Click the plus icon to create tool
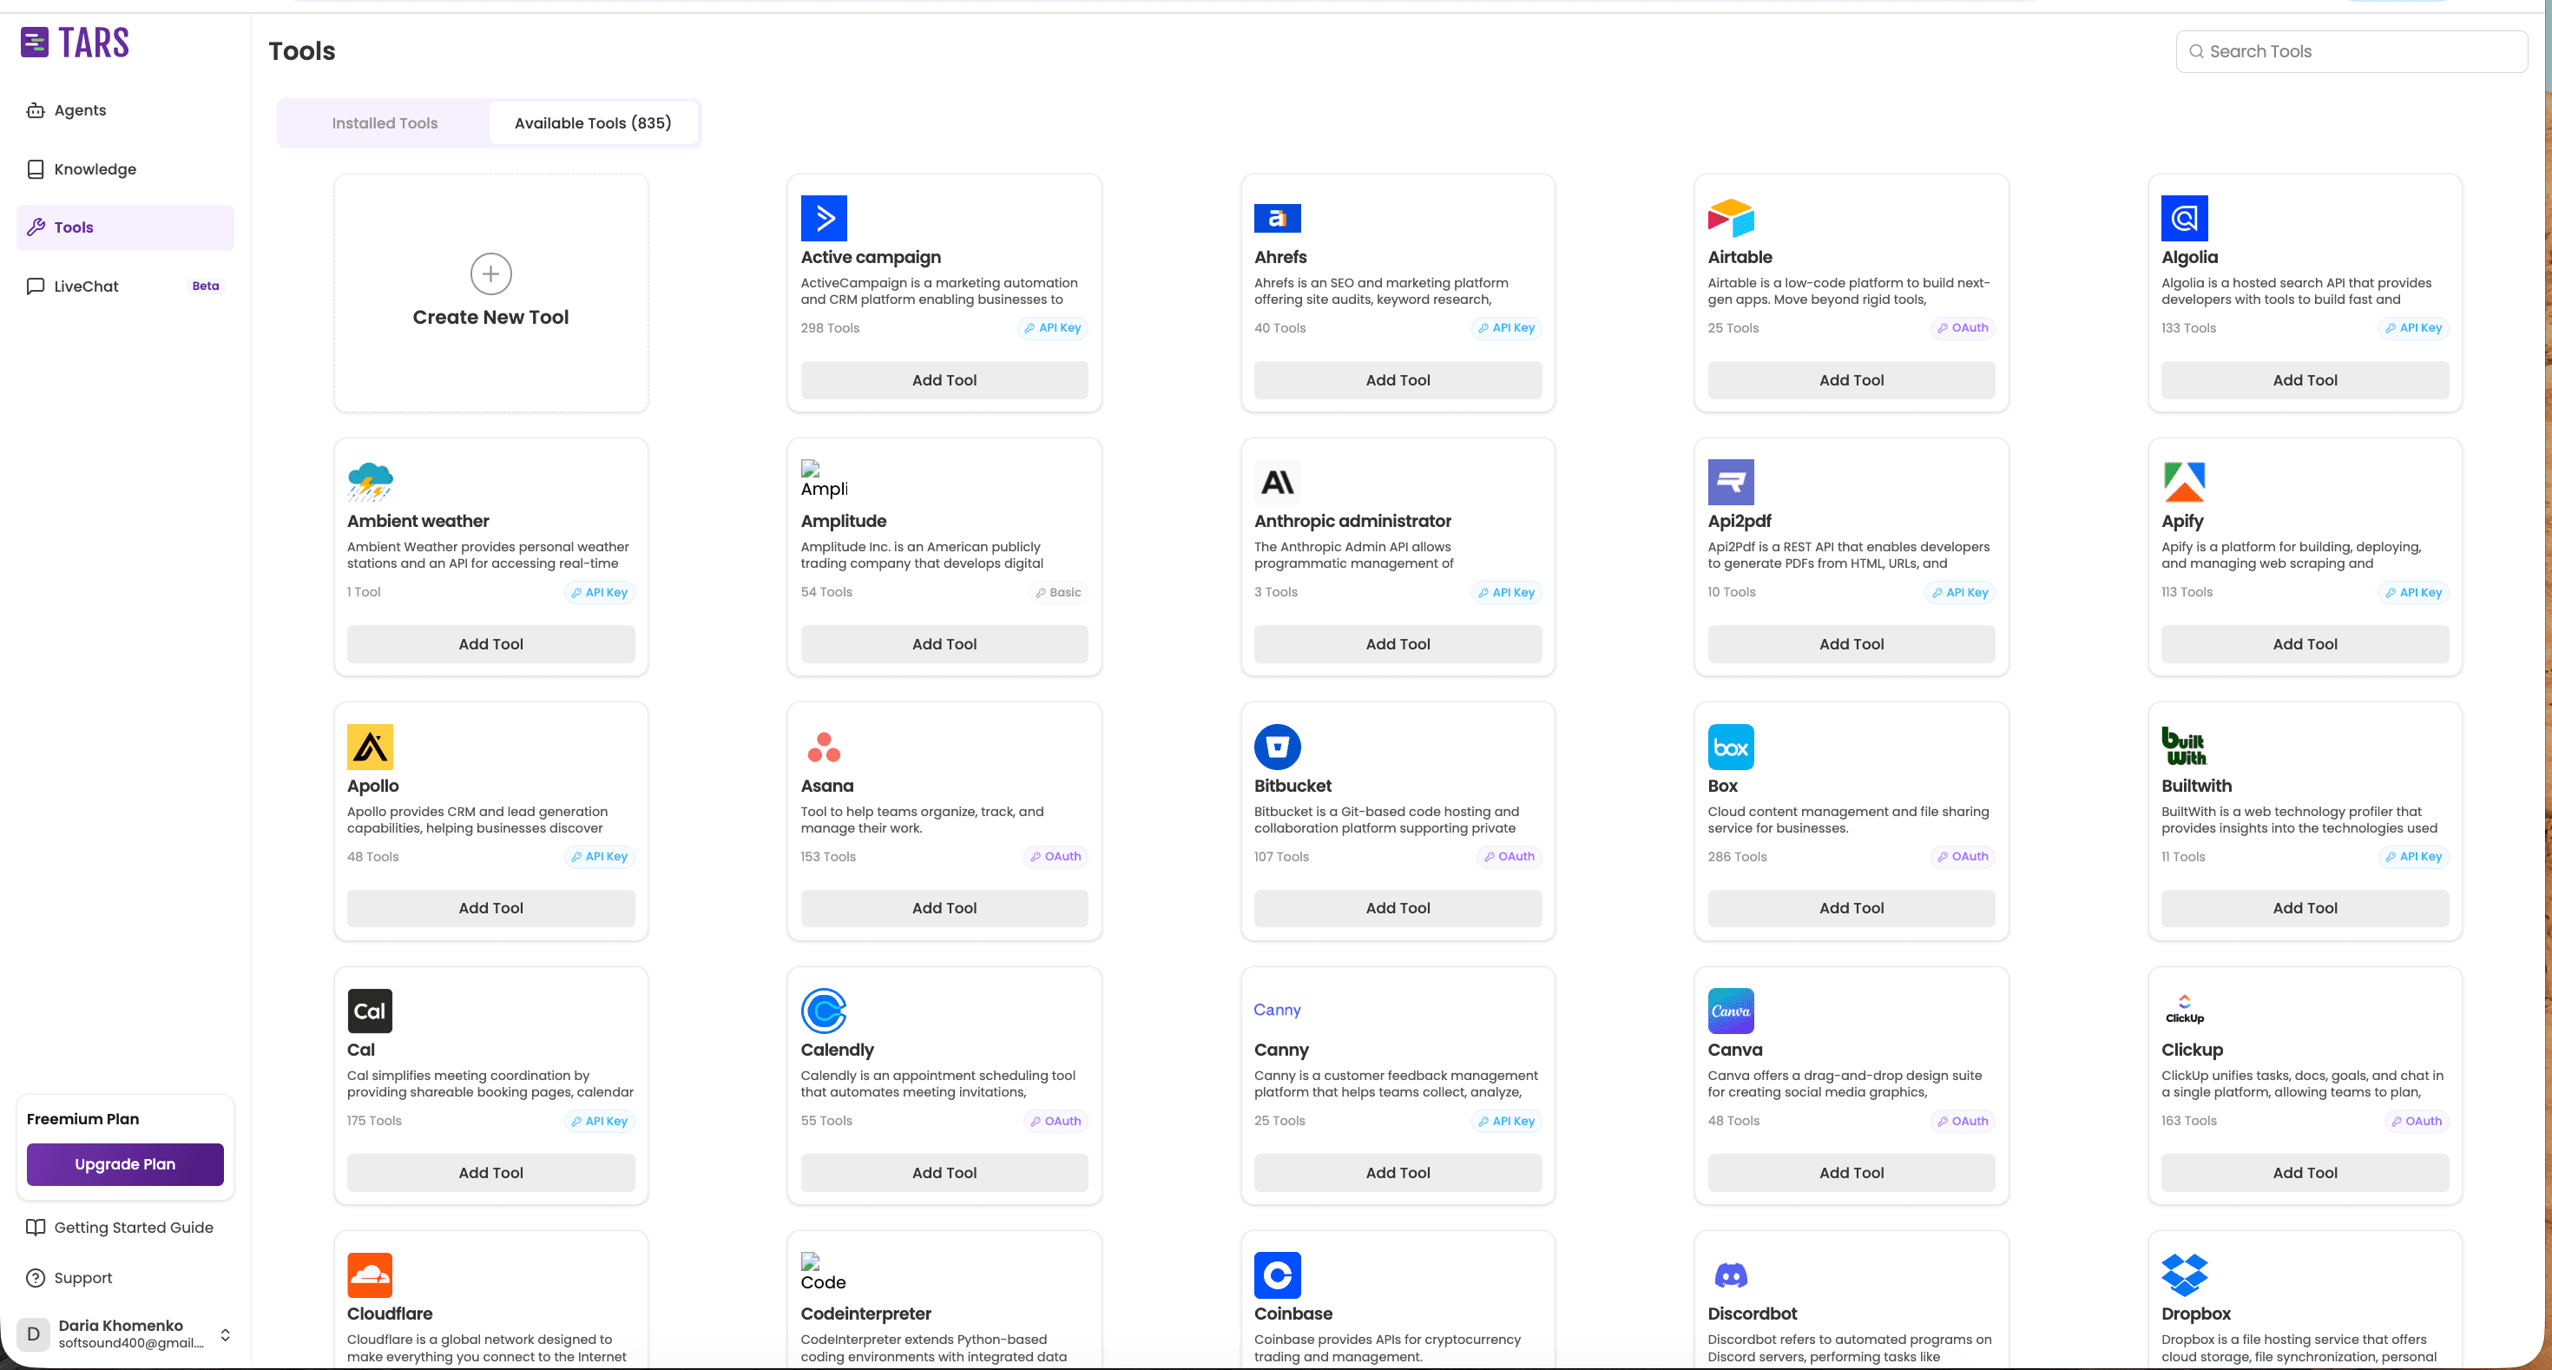The width and height of the screenshot is (2552, 1370). 490,274
